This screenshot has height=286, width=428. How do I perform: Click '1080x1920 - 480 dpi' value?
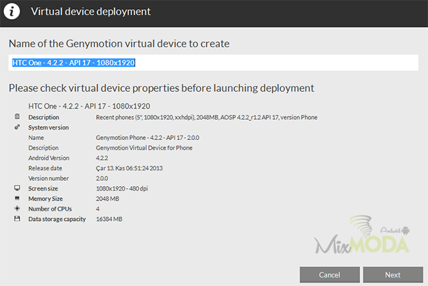click(122, 189)
